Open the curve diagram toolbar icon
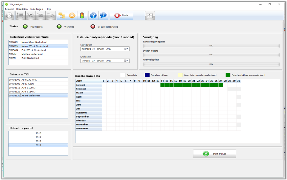 click(x=51, y=15)
